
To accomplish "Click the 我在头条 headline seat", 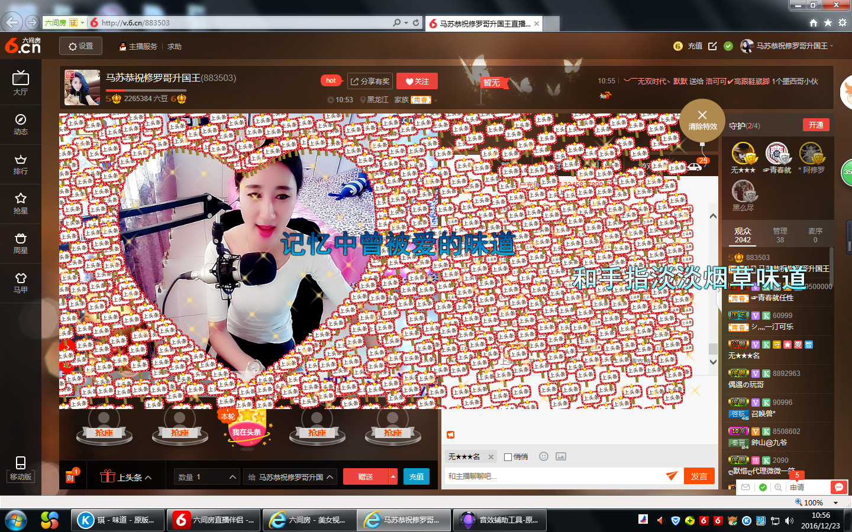I will (246, 430).
